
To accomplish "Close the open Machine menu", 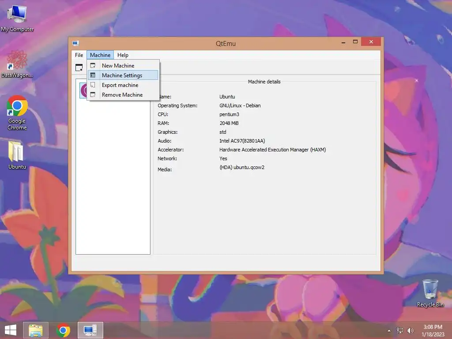I will click(100, 55).
